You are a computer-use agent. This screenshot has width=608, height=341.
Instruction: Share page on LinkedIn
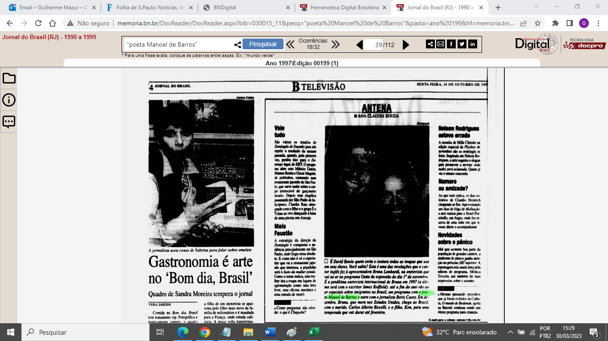tap(473, 44)
